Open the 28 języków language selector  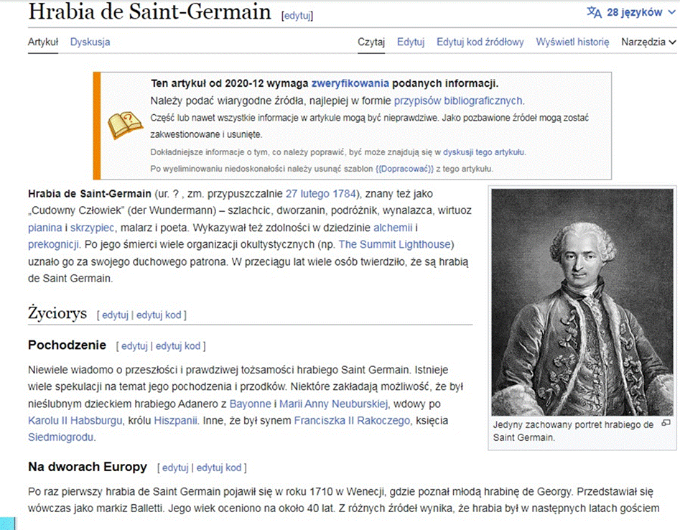coord(631,12)
